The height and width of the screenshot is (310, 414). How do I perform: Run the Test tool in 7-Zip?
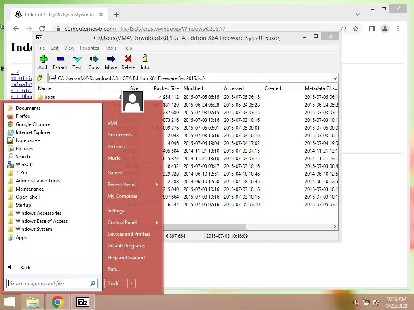coord(77,63)
